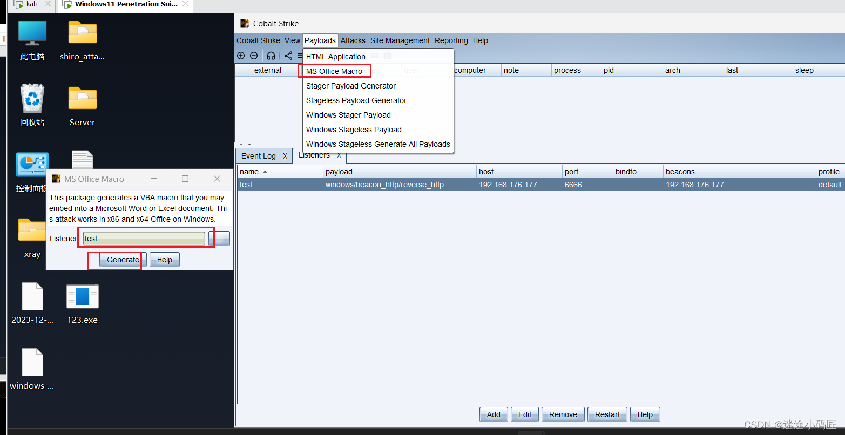Screen dimensions: 845x435
Task: Select the 2023-12-... desktop file
Action: click(x=32, y=304)
